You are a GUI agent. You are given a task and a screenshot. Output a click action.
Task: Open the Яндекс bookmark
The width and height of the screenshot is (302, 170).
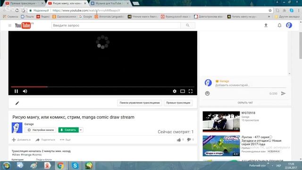(x=43, y=17)
